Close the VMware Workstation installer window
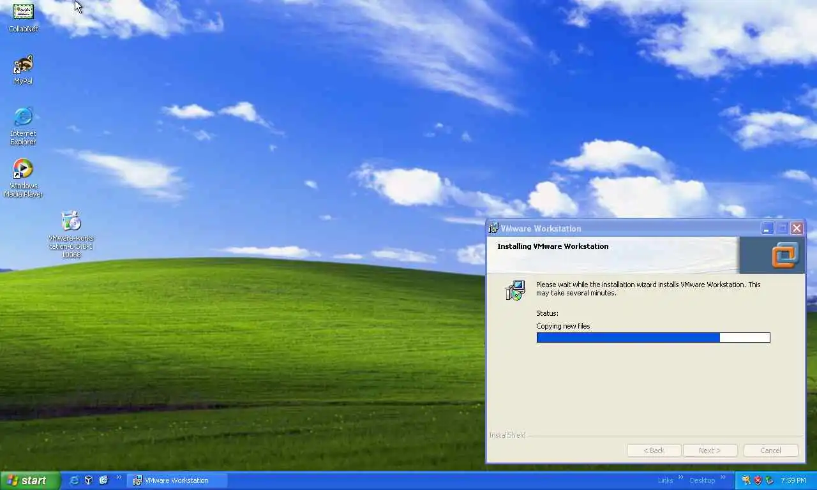This screenshot has height=490, width=817. pyautogui.click(x=797, y=228)
